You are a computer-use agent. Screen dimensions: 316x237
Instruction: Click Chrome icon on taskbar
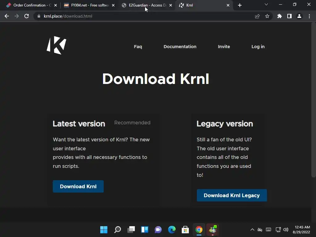[x=199, y=230]
